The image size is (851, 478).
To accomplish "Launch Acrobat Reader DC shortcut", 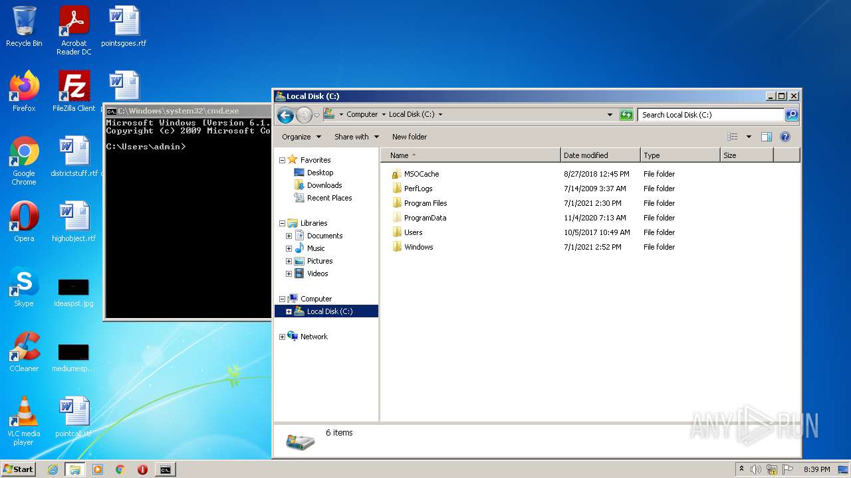I will click(74, 31).
